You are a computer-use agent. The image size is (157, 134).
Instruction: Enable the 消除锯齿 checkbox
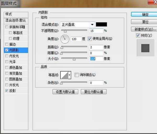pos(76,75)
